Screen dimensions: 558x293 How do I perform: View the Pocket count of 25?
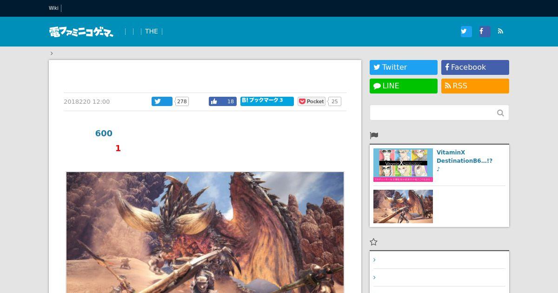[x=335, y=101]
